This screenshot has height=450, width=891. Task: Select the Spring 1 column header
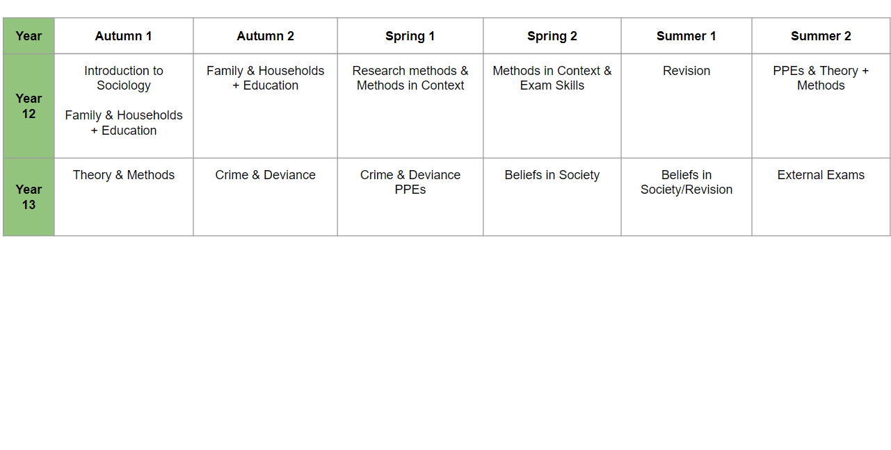(410, 36)
